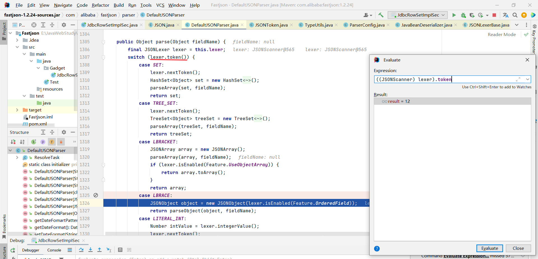Click Reader Mode label
The height and width of the screenshot is (259, 538).
pyautogui.click(x=502, y=34)
